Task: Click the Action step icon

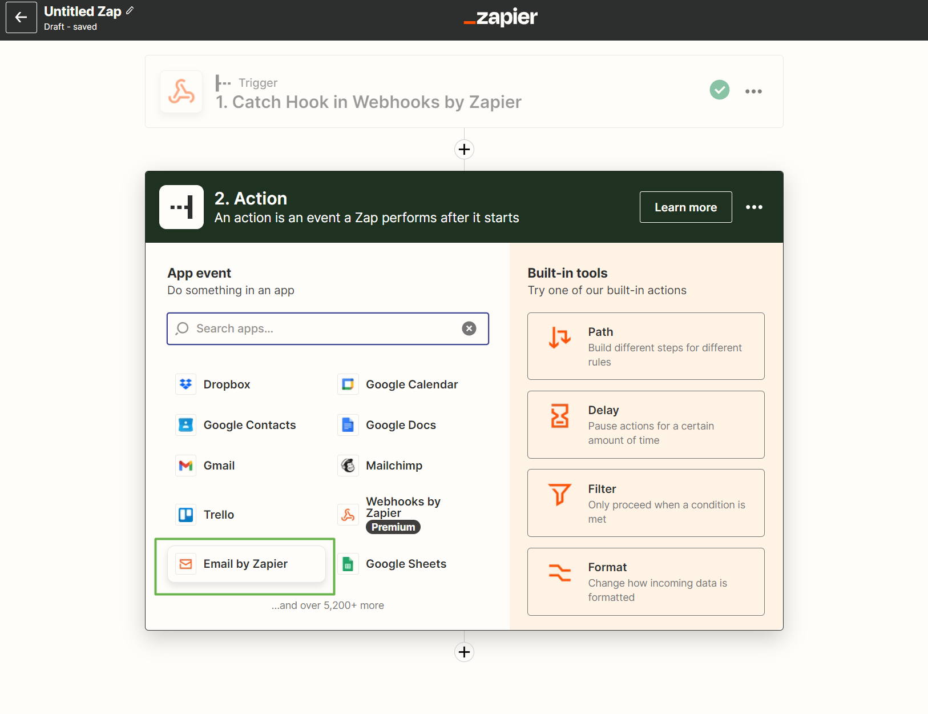Action: tap(181, 207)
